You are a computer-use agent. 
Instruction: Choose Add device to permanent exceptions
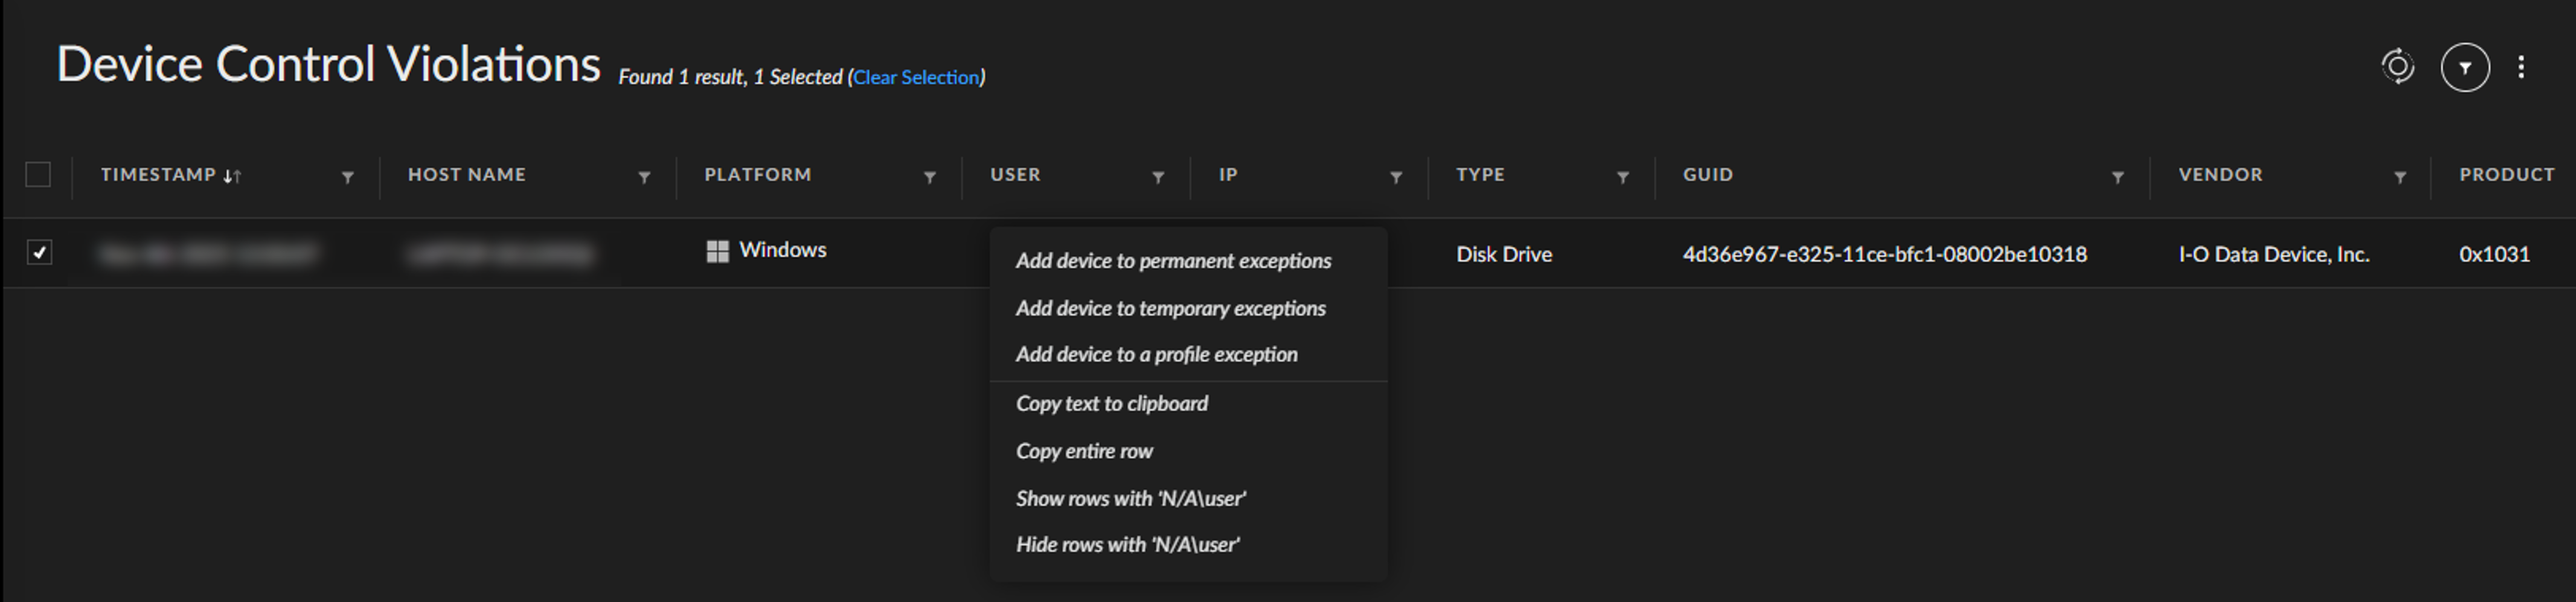(1173, 261)
